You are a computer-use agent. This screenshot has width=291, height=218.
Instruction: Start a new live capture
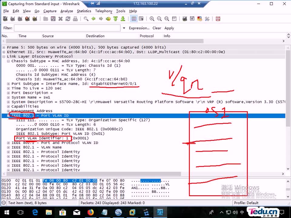tap(20, 19)
